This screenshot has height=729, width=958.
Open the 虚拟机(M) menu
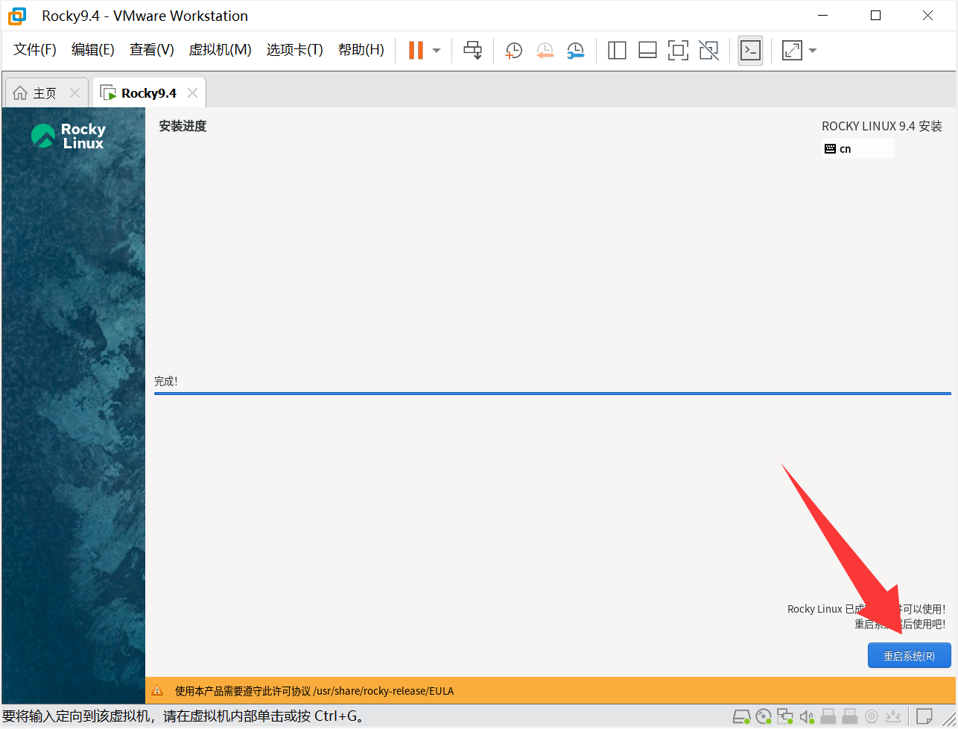click(x=220, y=50)
